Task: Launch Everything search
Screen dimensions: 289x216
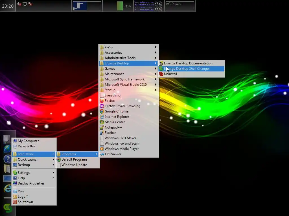Action: (x=129, y=95)
